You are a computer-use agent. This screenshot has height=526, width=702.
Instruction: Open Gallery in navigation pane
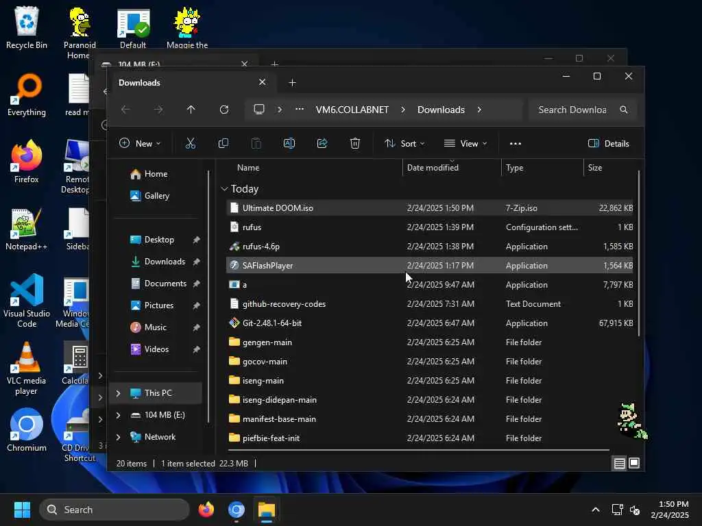150,196
